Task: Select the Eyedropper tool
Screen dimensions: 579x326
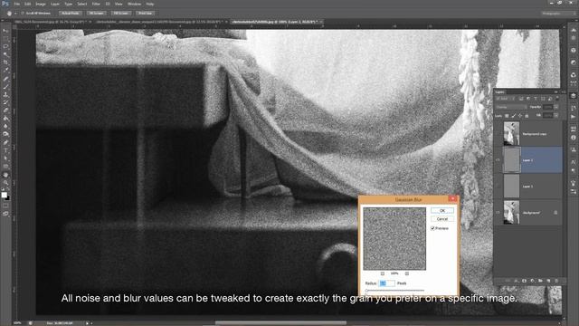Action: 5,71
